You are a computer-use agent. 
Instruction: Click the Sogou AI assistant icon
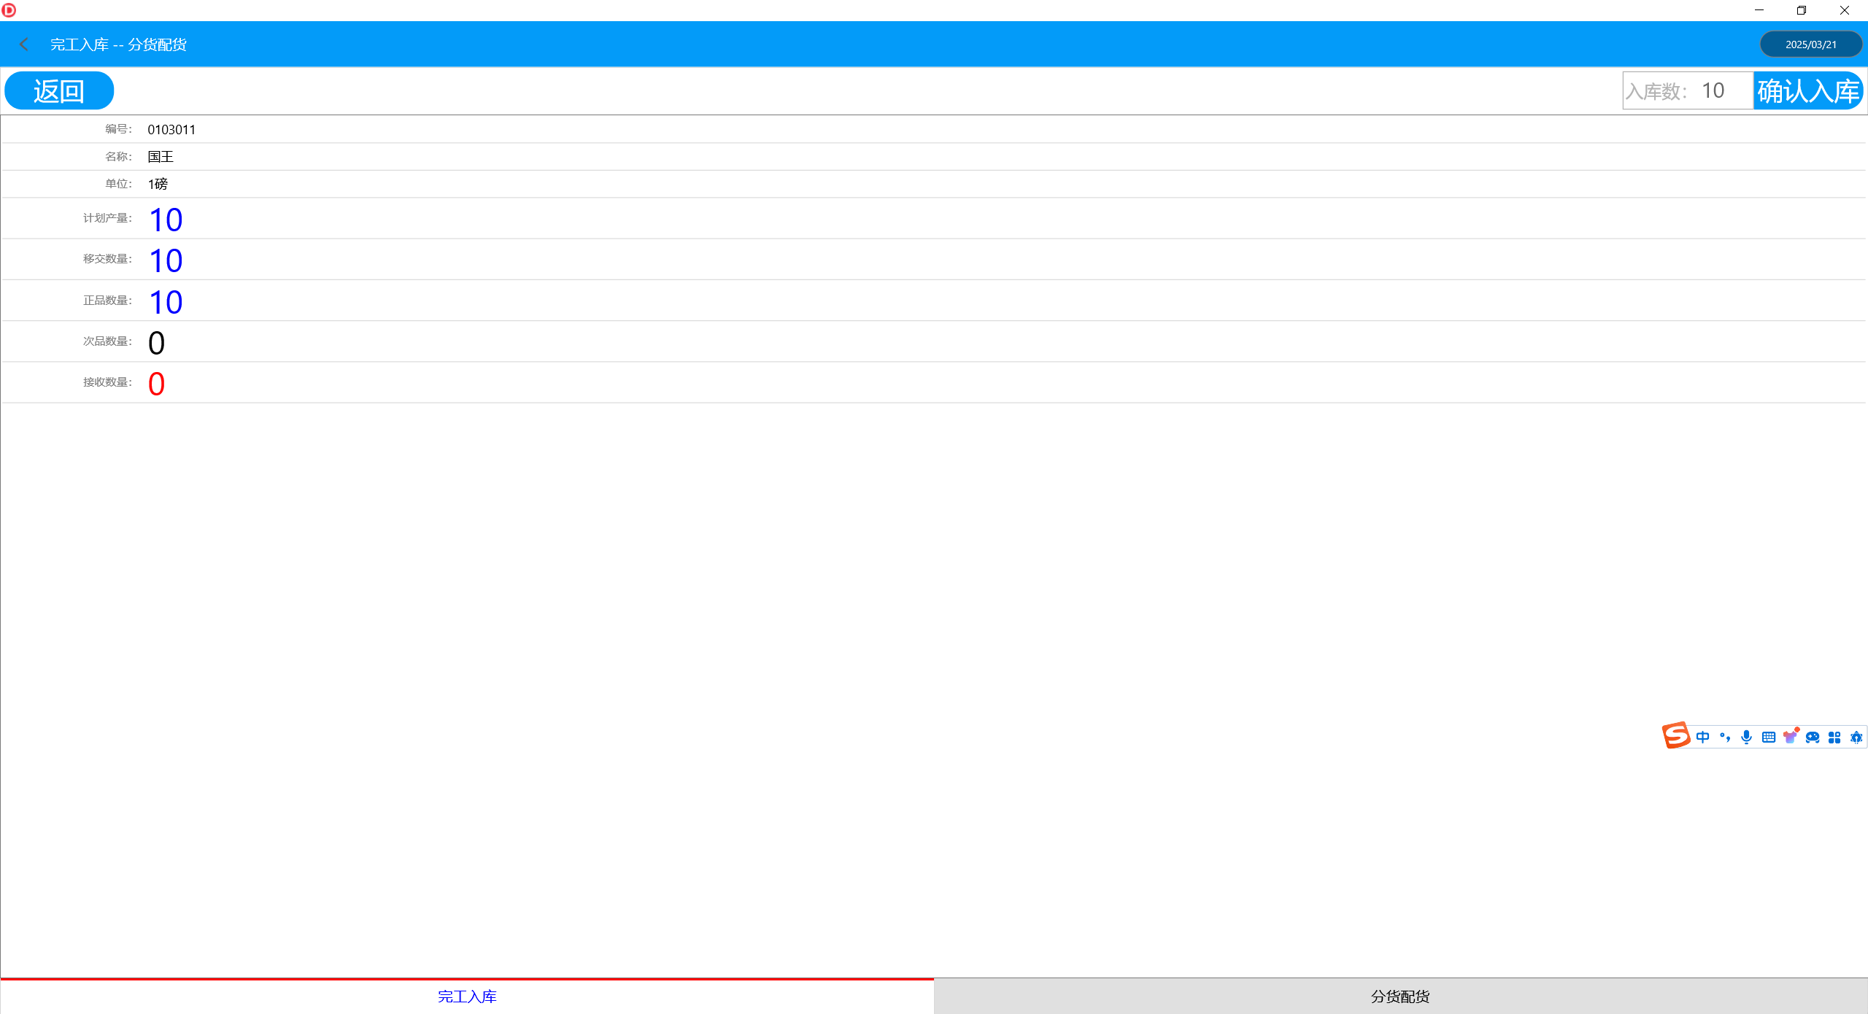point(1856,737)
